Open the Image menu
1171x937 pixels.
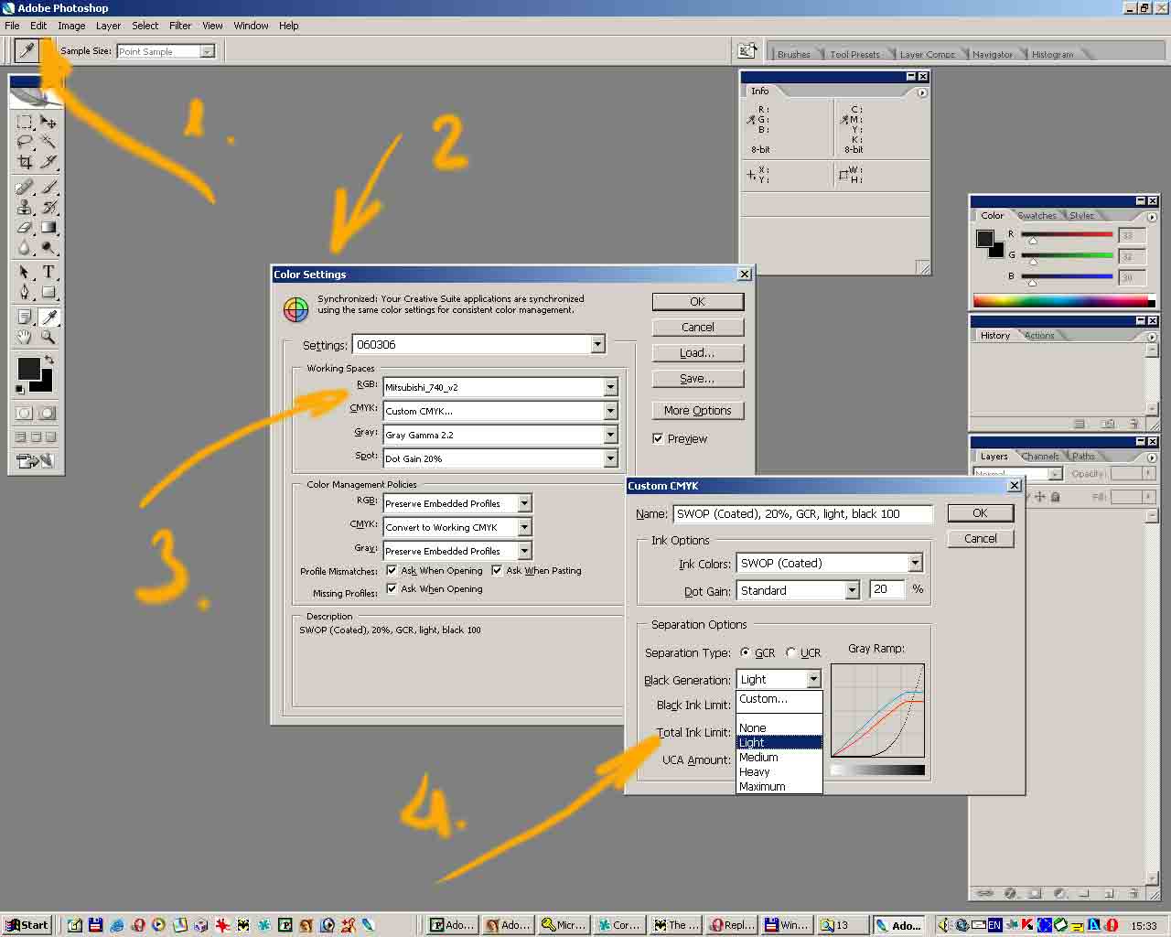71,26
